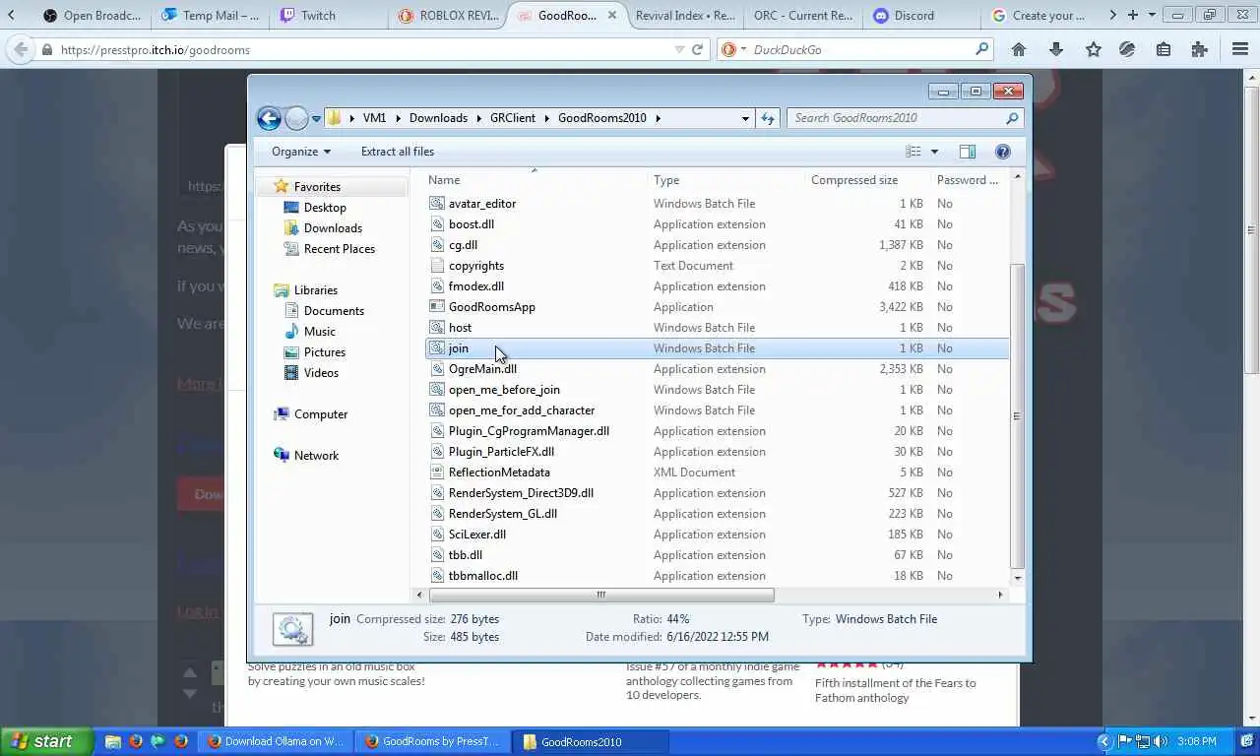The width and height of the screenshot is (1260, 756).
Task: Switch to the Temp Mail browser tab
Action: pos(211,16)
